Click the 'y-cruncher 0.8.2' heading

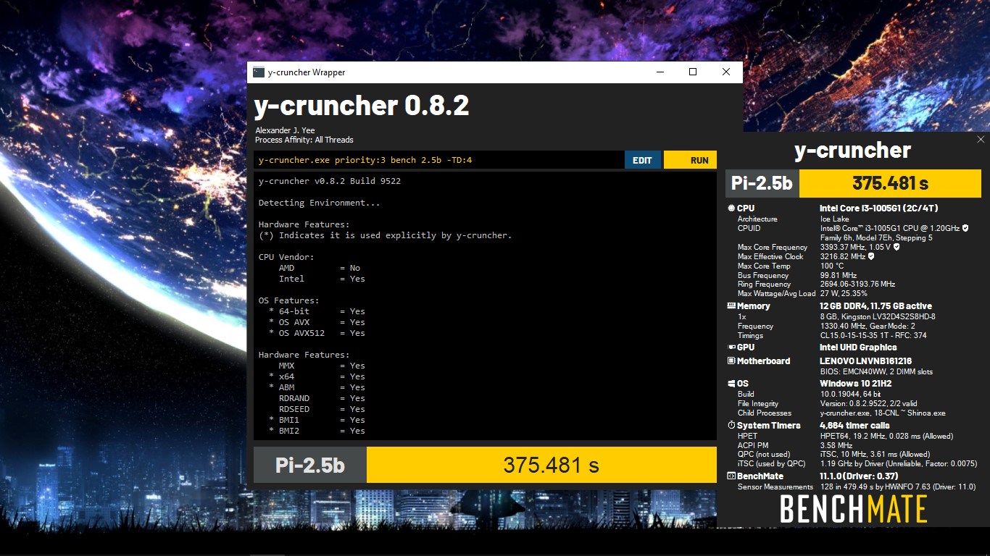[362, 106]
